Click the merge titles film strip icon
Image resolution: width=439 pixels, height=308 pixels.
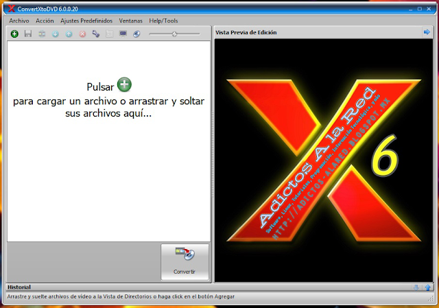pos(42,34)
